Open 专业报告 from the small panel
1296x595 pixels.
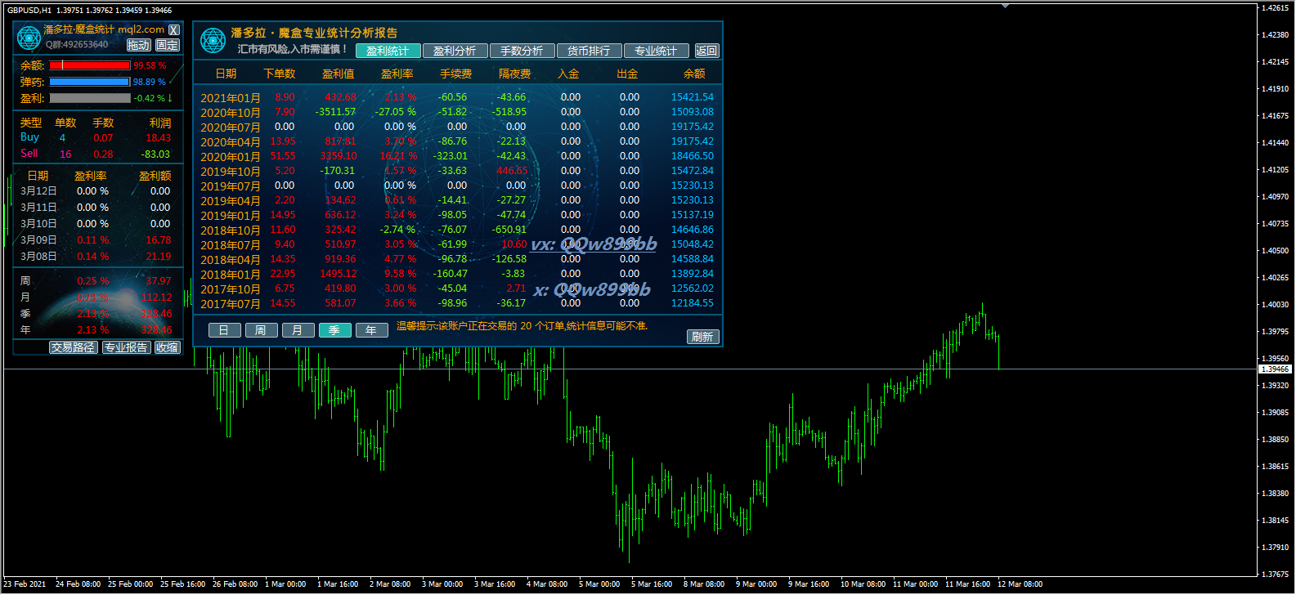tap(126, 347)
